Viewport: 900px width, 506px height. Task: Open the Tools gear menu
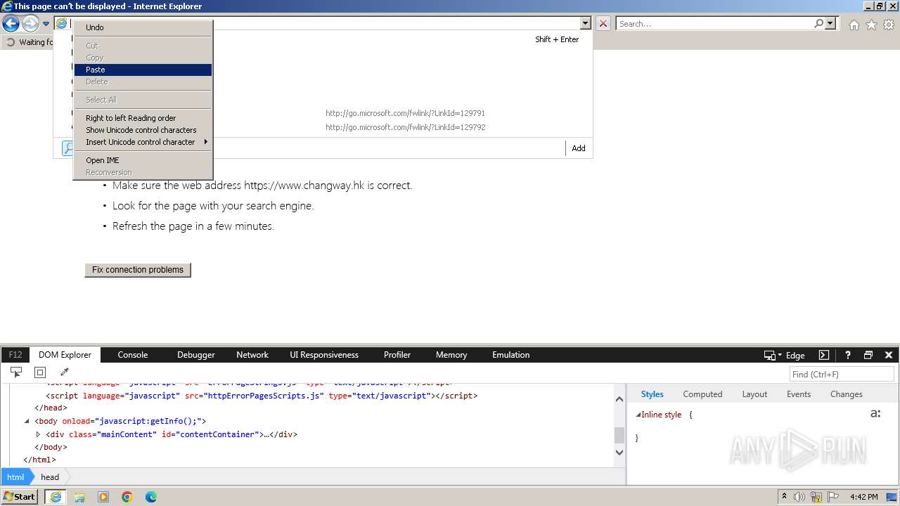889,25
